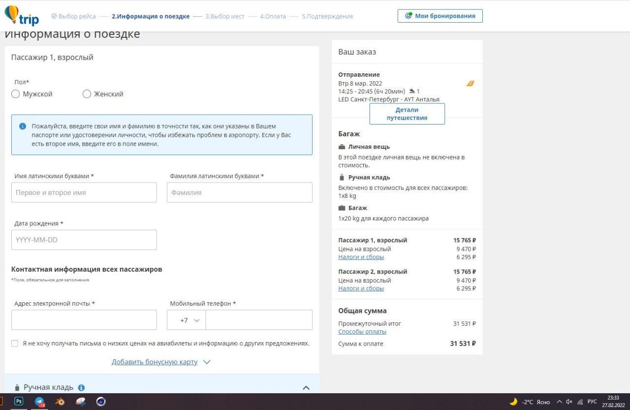
Task: Open Налоги и сборы for Пассажир 1
Action: tap(361, 257)
